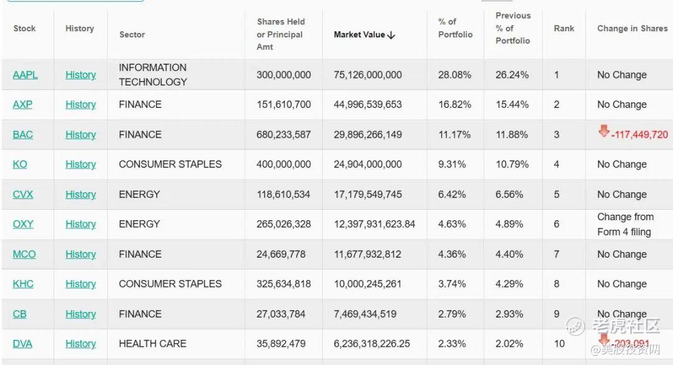Open the KO stock link
This screenshot has width=673, height=365.
[20, 165]
